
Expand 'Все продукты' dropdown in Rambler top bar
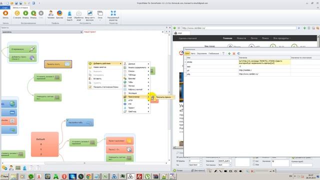click(x=282, y=38)
